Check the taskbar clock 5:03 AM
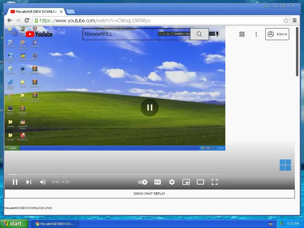 (293, 224)
